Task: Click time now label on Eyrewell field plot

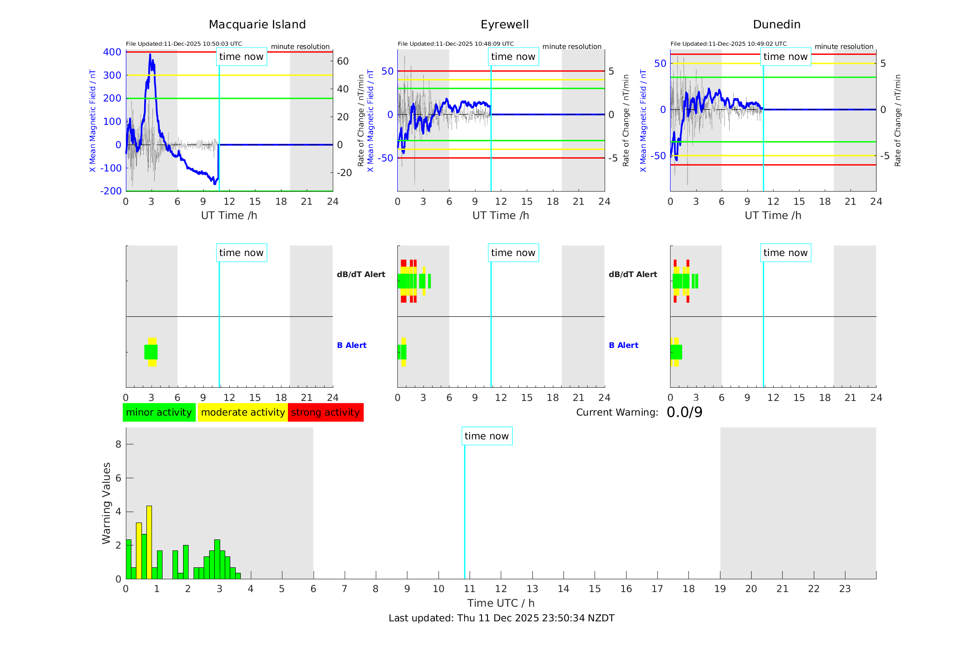Action: 513,57
